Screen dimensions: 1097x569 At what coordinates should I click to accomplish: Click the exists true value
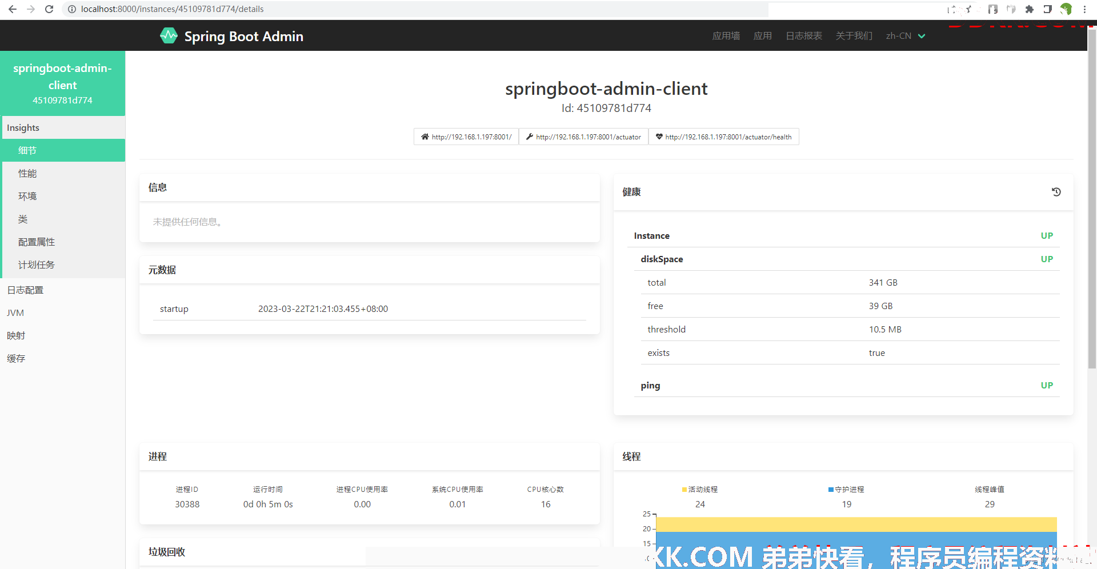click(x=877, y=352)
